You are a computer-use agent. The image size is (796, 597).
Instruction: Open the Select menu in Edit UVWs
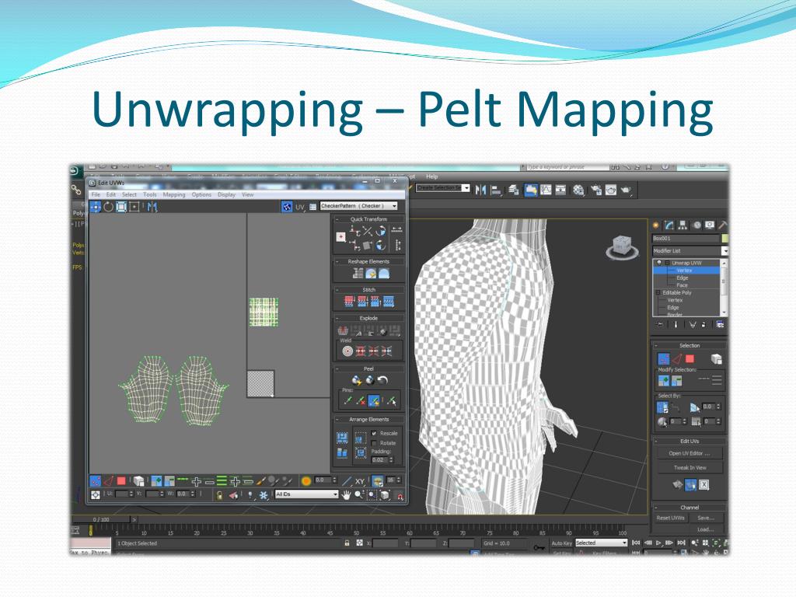point(129,194)
